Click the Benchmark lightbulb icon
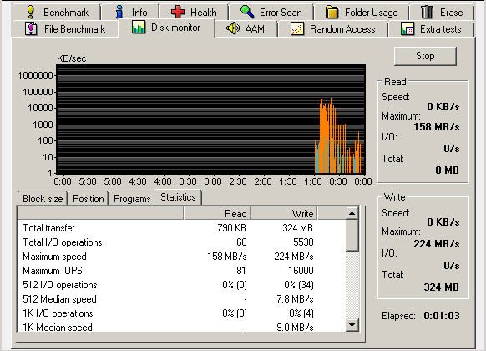Screen dimensions: 486x351 [30, 12]
